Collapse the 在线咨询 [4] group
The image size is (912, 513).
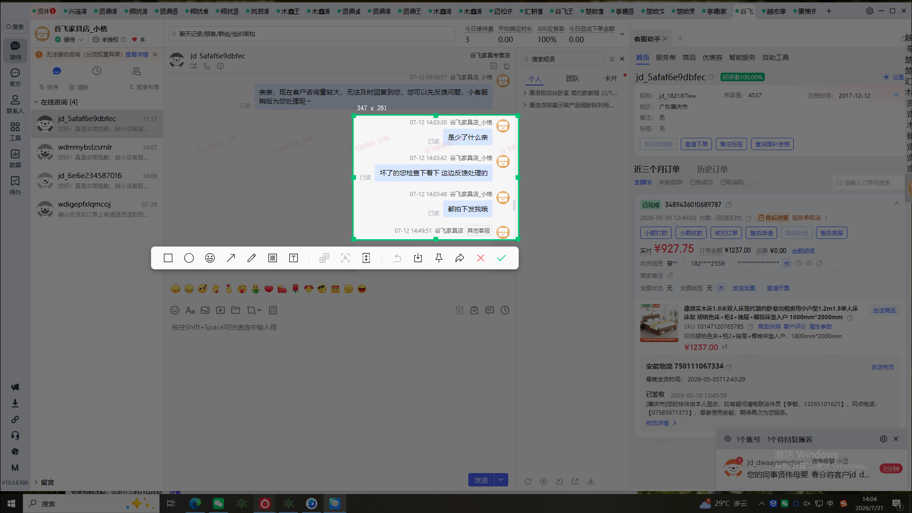[36, 102]
